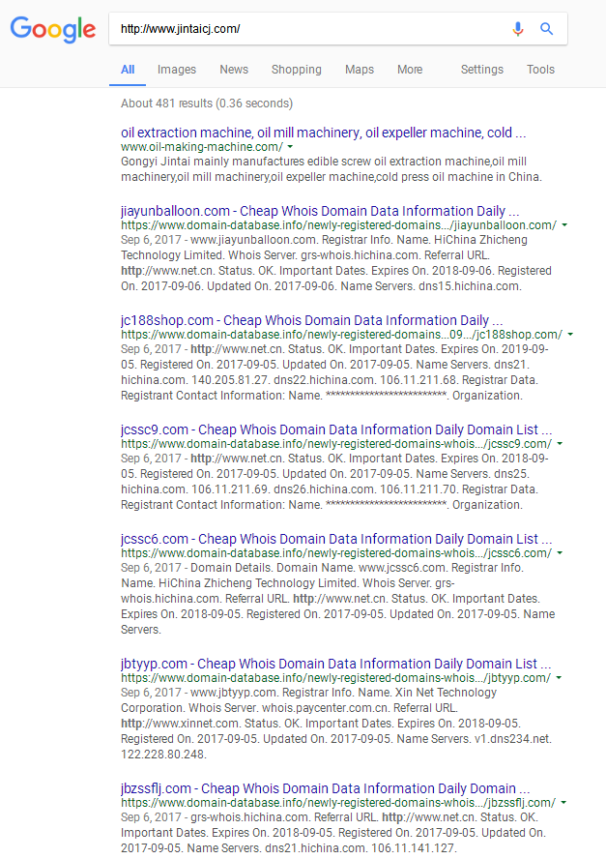Activate voice search microphone icon
Image resolution: width=606 pixels, height=859 pixels.
pos(518,29)
